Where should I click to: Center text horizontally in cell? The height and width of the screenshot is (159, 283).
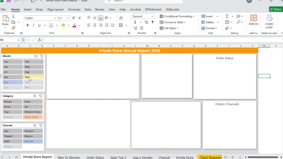tap(95, 25)
